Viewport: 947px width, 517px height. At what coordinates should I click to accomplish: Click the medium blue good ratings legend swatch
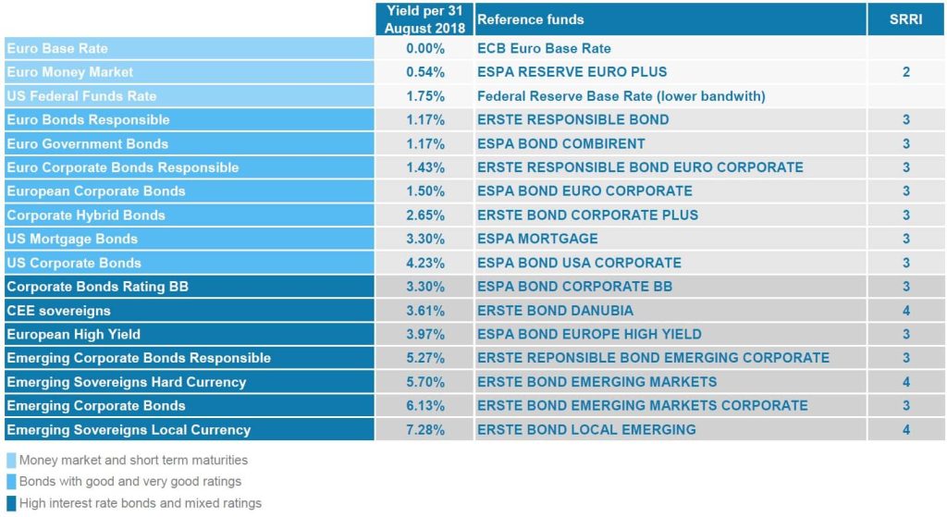11,482
